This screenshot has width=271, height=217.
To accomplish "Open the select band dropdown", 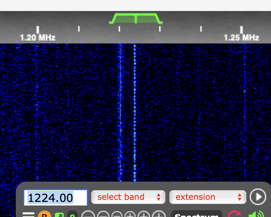I will 129,197.
